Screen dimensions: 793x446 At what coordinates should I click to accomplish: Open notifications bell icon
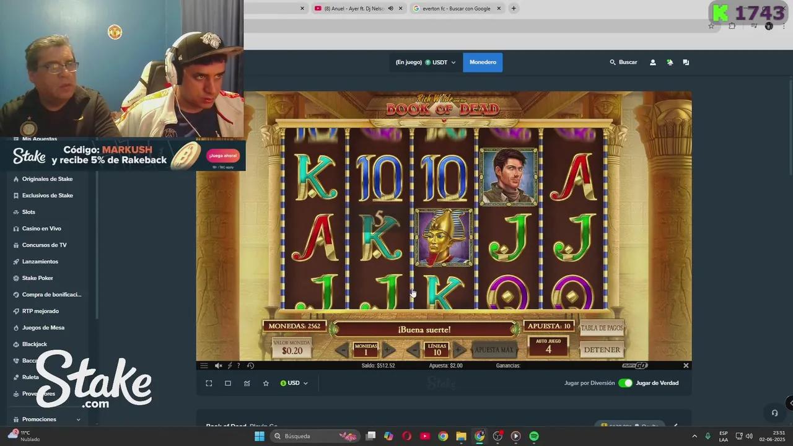click(670, 63)
